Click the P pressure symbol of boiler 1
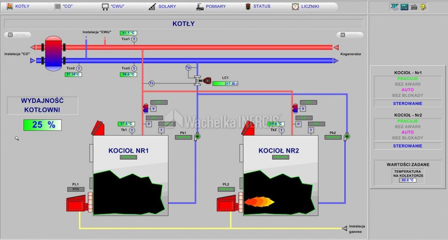The image size is (448, 240). click(149, 124)
